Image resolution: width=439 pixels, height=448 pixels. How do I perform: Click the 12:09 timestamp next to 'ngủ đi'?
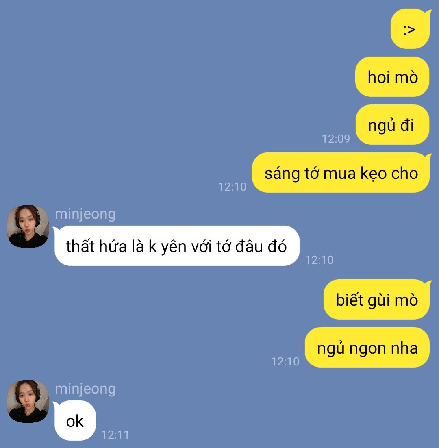tap(336, 139)
